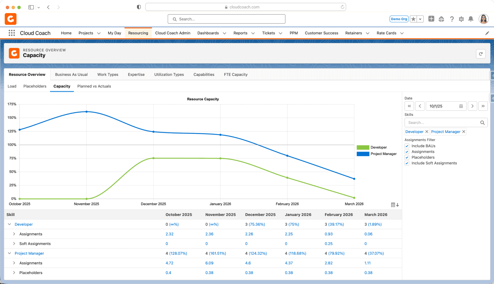494x284 pixels.
Task: Remove the Developer skill filter
Action: (427, 132)
